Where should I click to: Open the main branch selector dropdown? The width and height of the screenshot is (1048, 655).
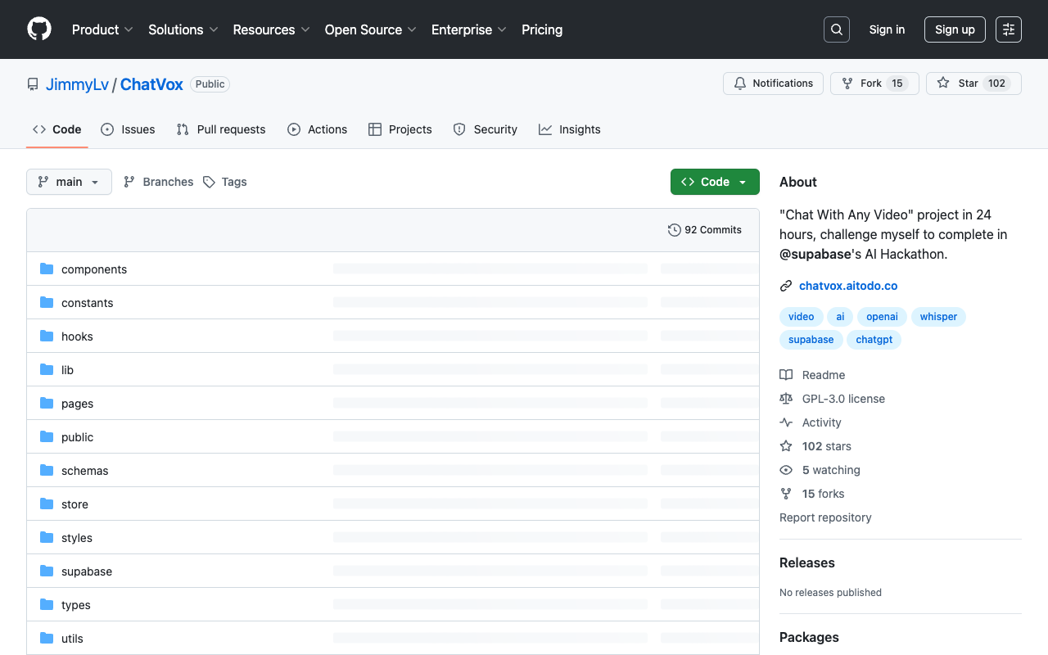tap(69, 182)
